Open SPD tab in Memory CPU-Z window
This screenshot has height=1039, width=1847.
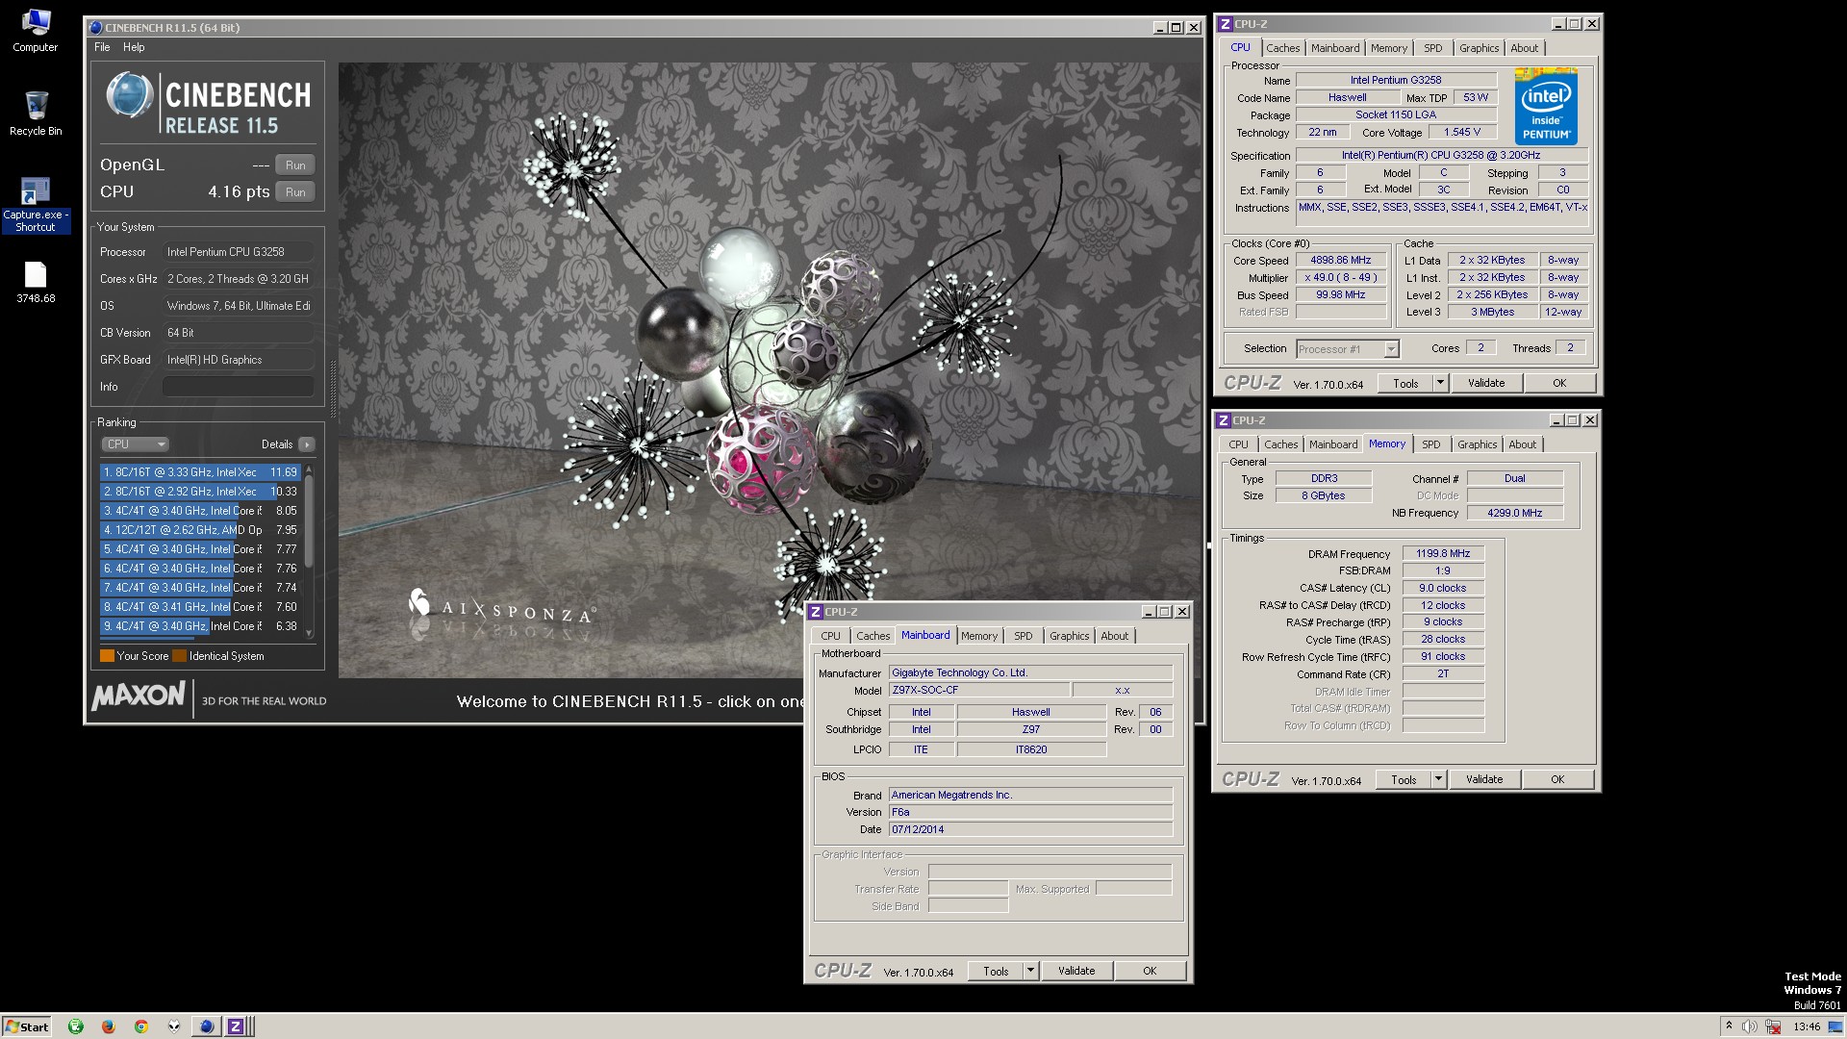[x=1430, y=444]
